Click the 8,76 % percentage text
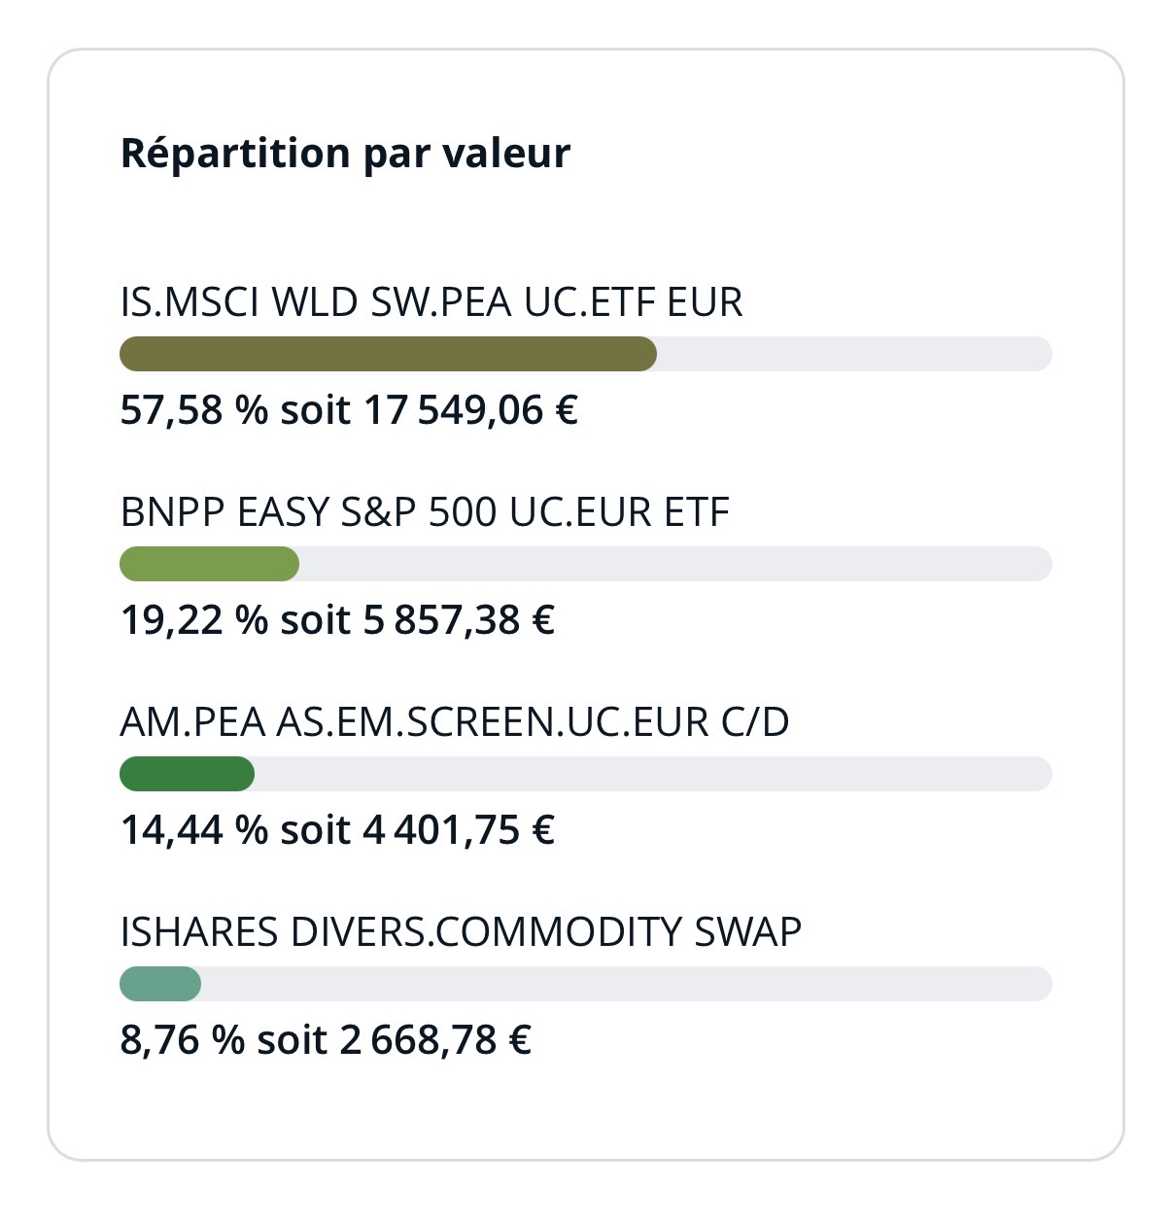This screenshot has height=1223, width=1172. 182,1040
